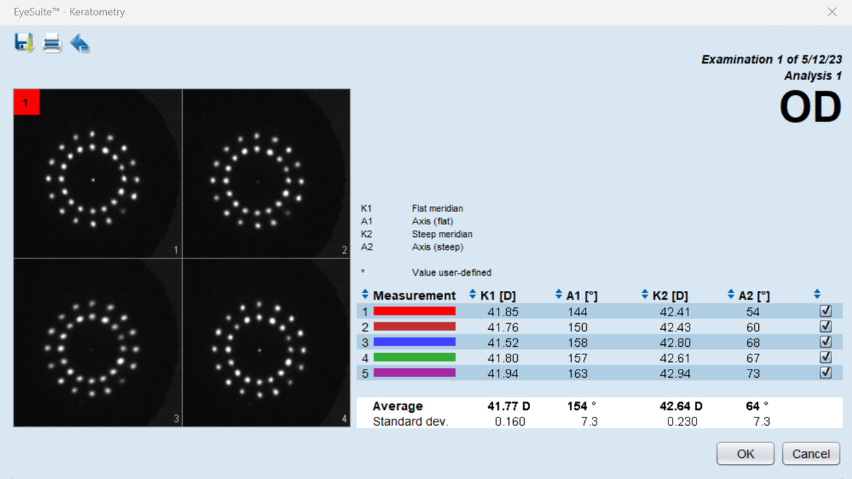Click OK to confirm keratometry
Screen dimensions: 852x479
[x=745, y=454]
